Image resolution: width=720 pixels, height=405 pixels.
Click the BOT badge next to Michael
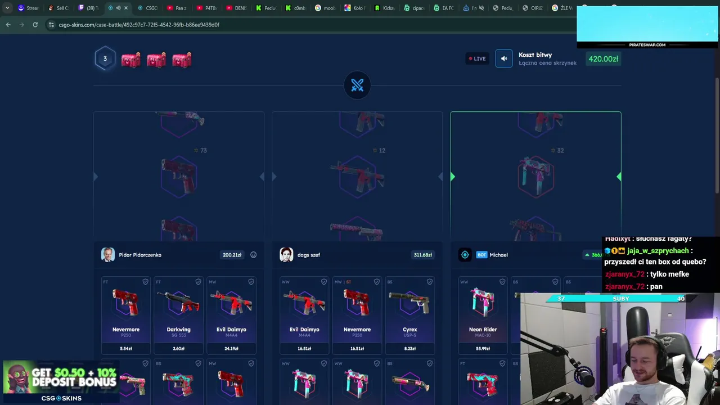tap(481, 255)
